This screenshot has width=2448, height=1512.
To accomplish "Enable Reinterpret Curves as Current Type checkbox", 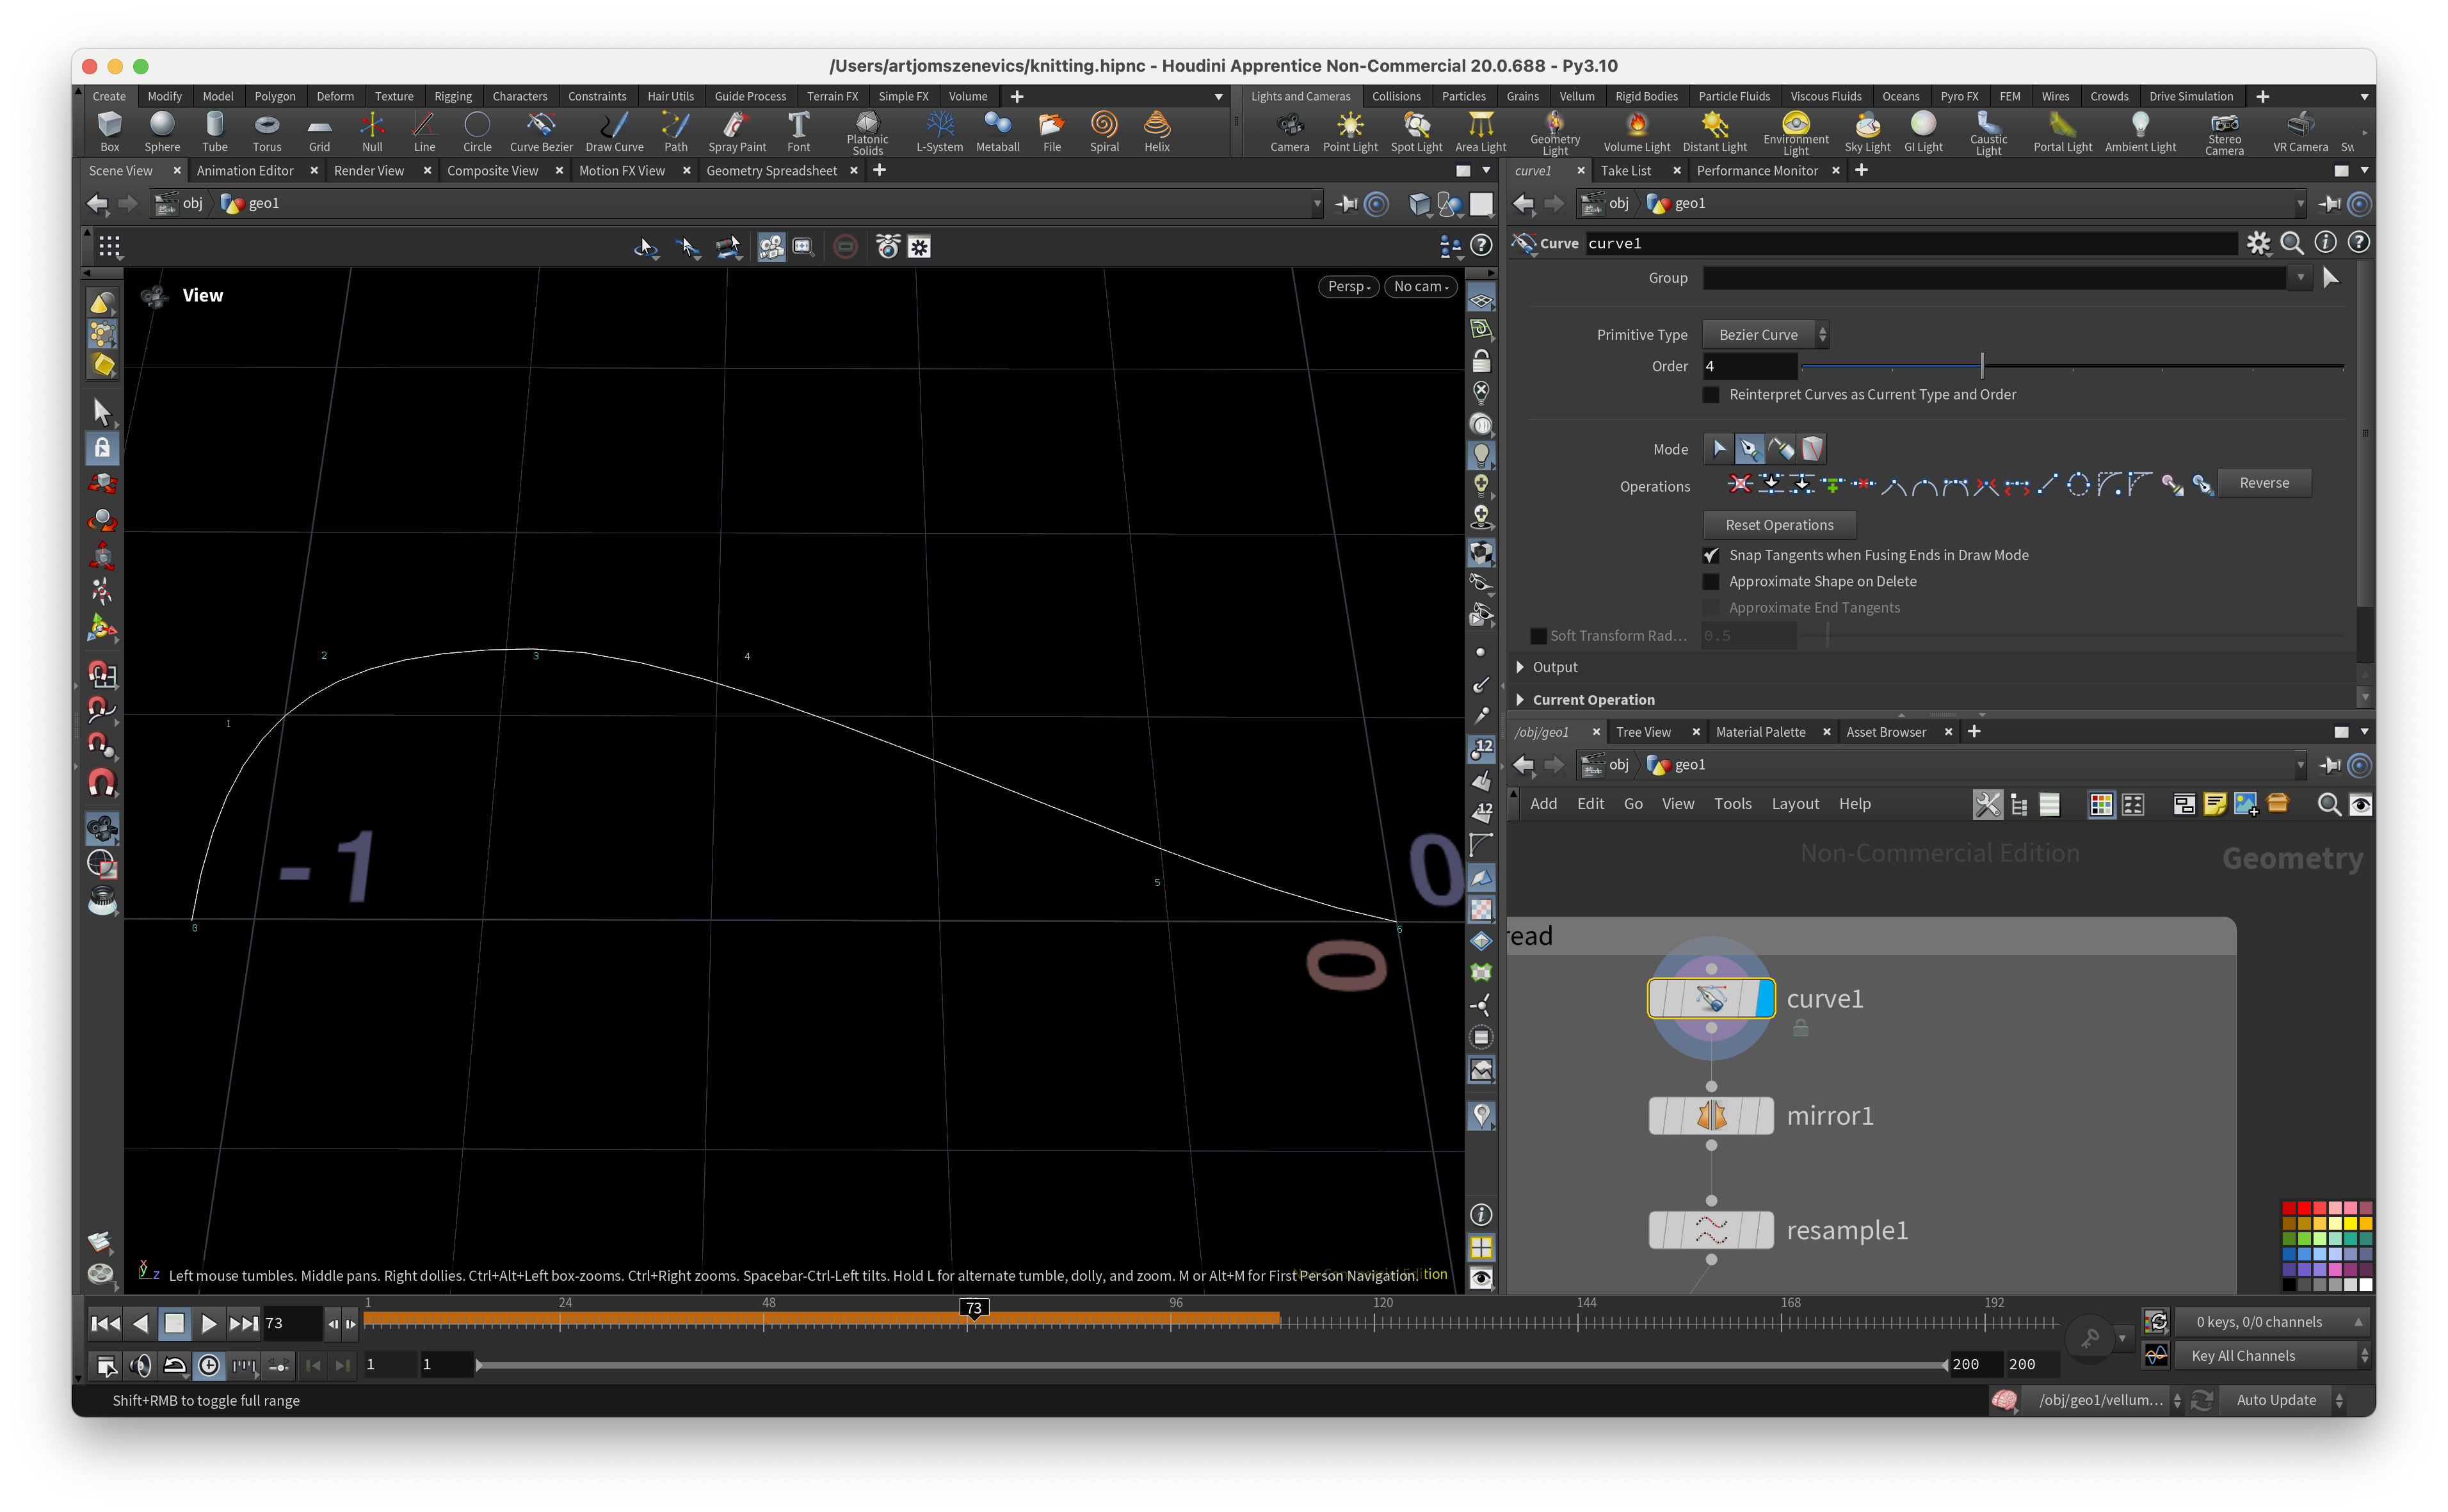I will pos(1711,395).
